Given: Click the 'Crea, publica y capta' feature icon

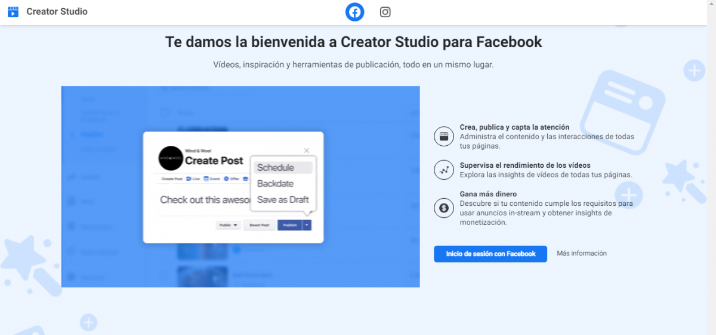Looking at the screenshot, I should click(443, 136).
